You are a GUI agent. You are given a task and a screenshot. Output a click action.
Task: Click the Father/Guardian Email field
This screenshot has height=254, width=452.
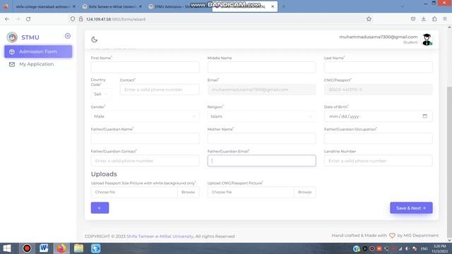click(261, 161)
